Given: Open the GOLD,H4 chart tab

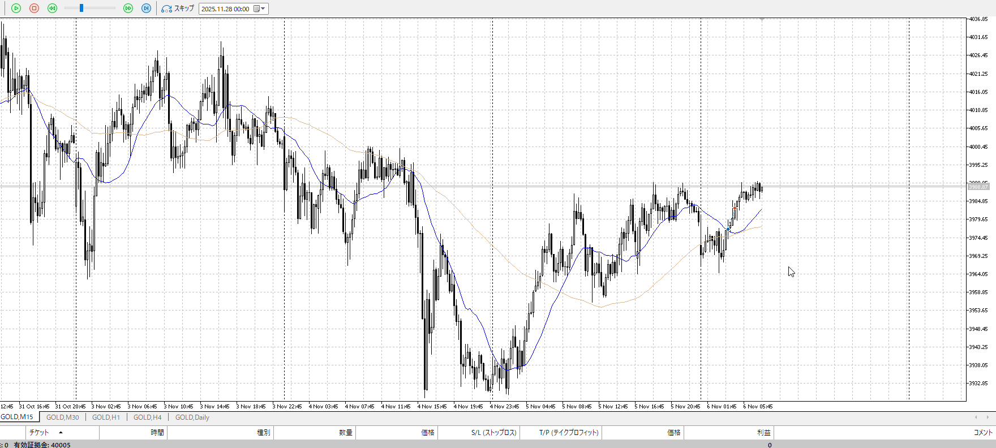Looking at the screenshot, I should click(147, 417).
